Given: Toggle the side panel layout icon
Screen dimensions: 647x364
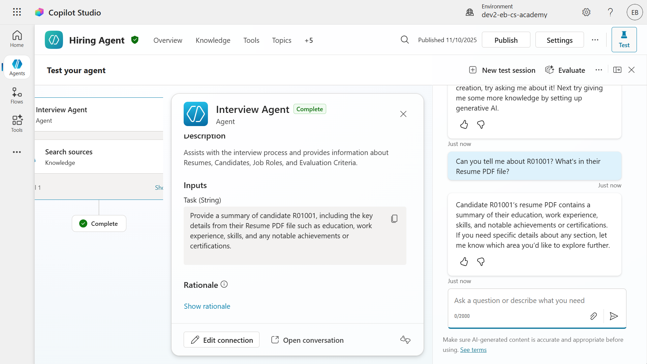Looking at the screenshot, I should (617, 70).
